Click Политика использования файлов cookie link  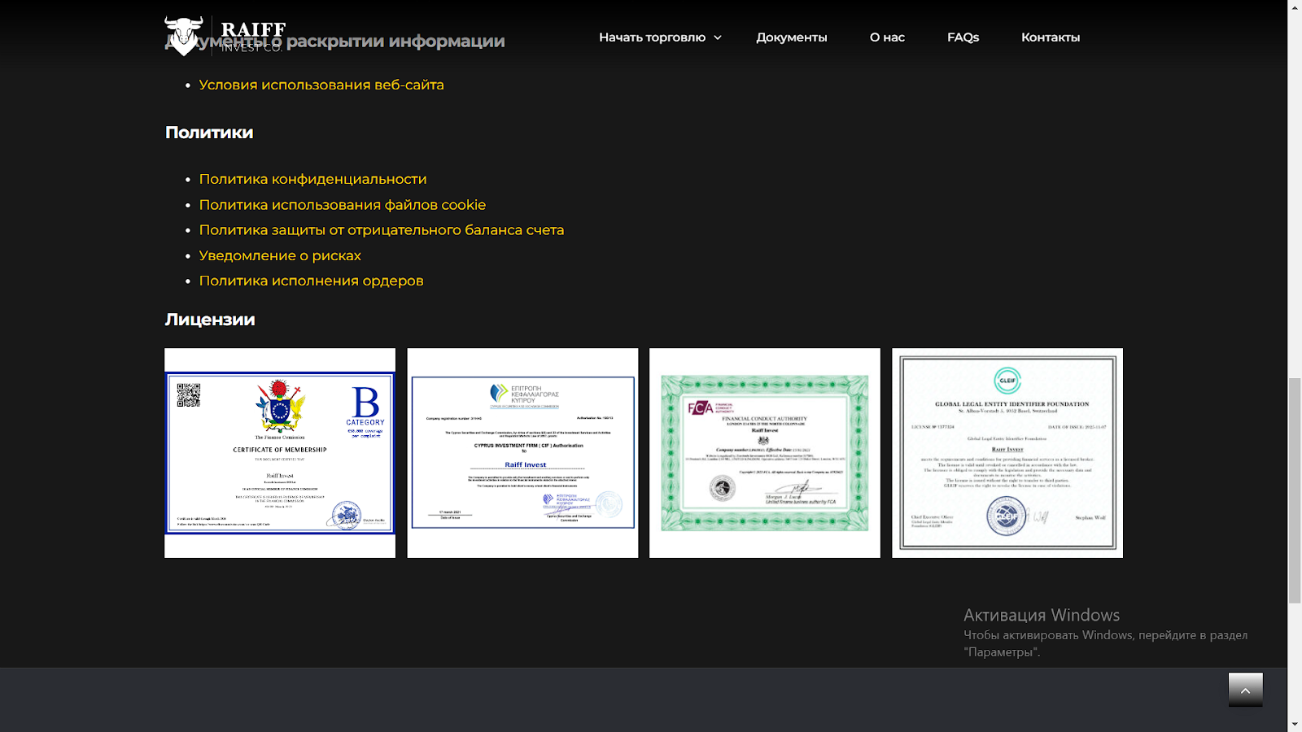pos(343,205)
